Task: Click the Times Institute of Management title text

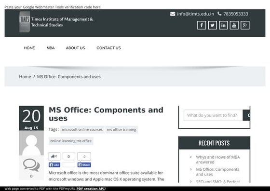Action: point(62,22)
